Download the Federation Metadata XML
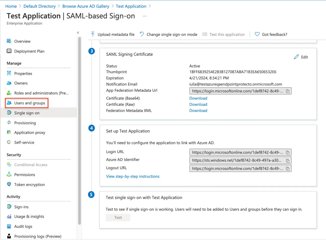 tap(198, 111)
